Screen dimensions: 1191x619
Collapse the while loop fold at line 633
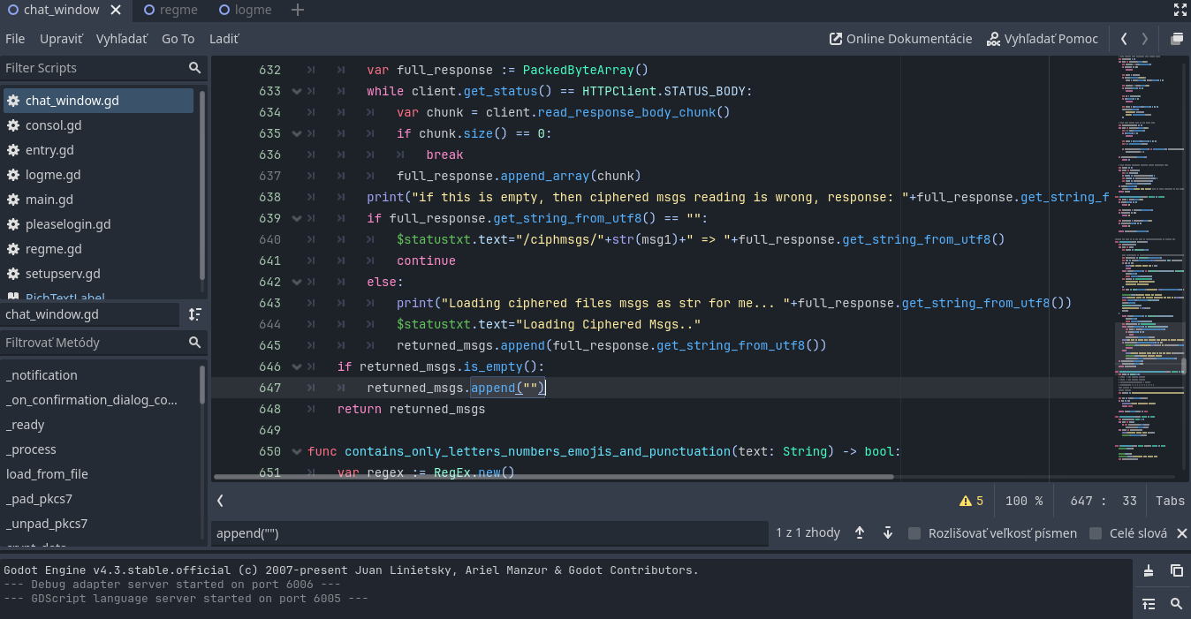pyautogui.click(x=297, y=91)
